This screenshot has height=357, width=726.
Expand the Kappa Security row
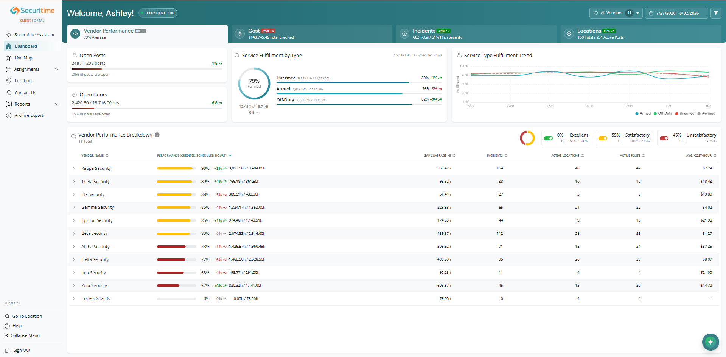(x=74, y=168)
